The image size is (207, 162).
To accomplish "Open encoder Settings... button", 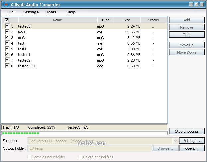I will [192, 141].
